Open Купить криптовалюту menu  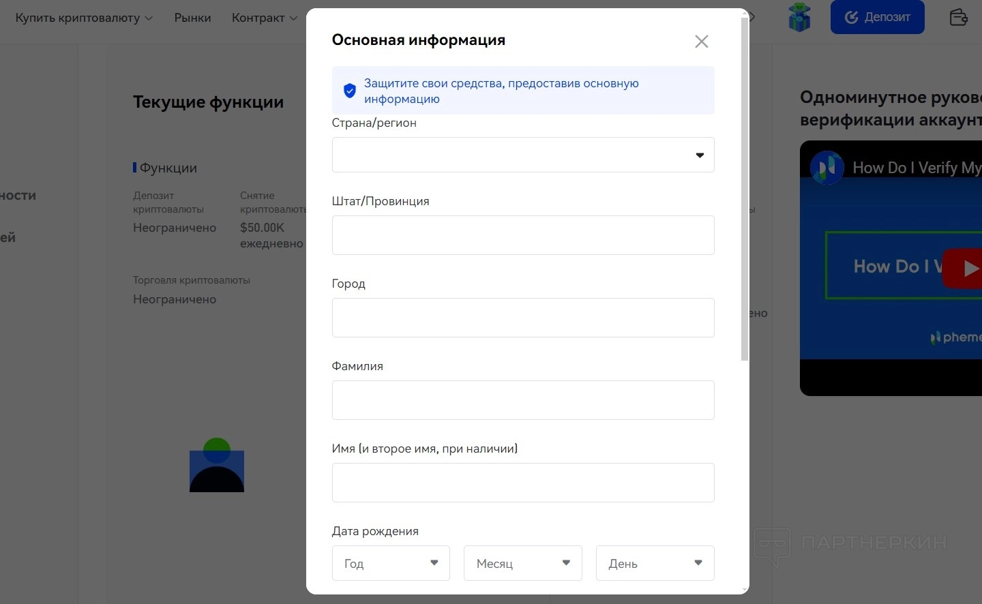[x=84, y=18]
